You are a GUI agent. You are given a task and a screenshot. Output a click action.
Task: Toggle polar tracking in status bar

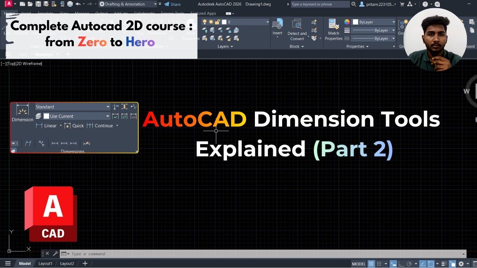(409, 264)
